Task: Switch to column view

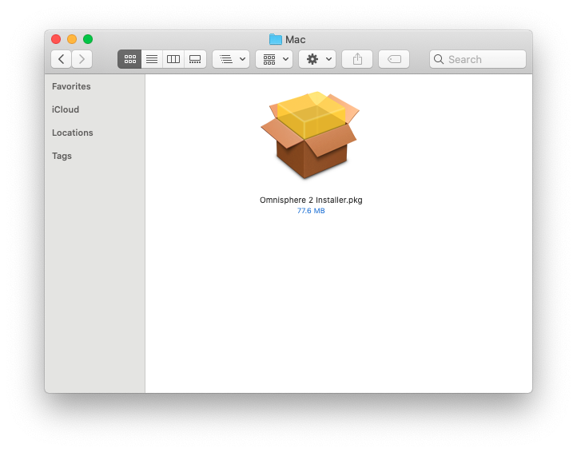Action: pyautogui.click(x=173, y=59)
